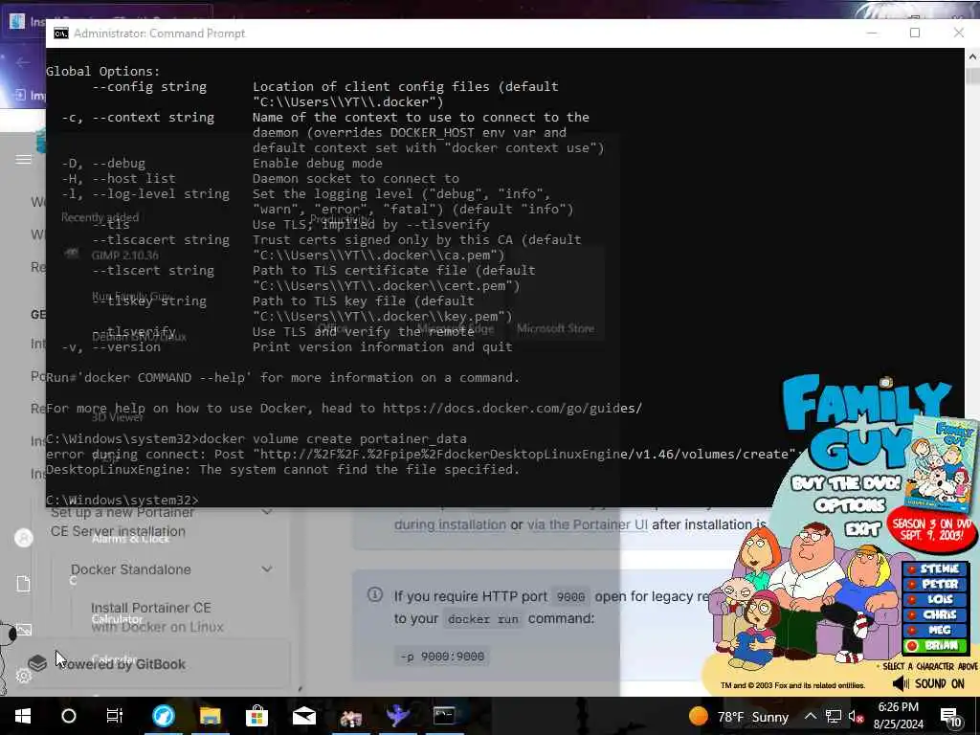
Task: Click the browser back arrow behind Command Prompt
Action: pos(23,62)
